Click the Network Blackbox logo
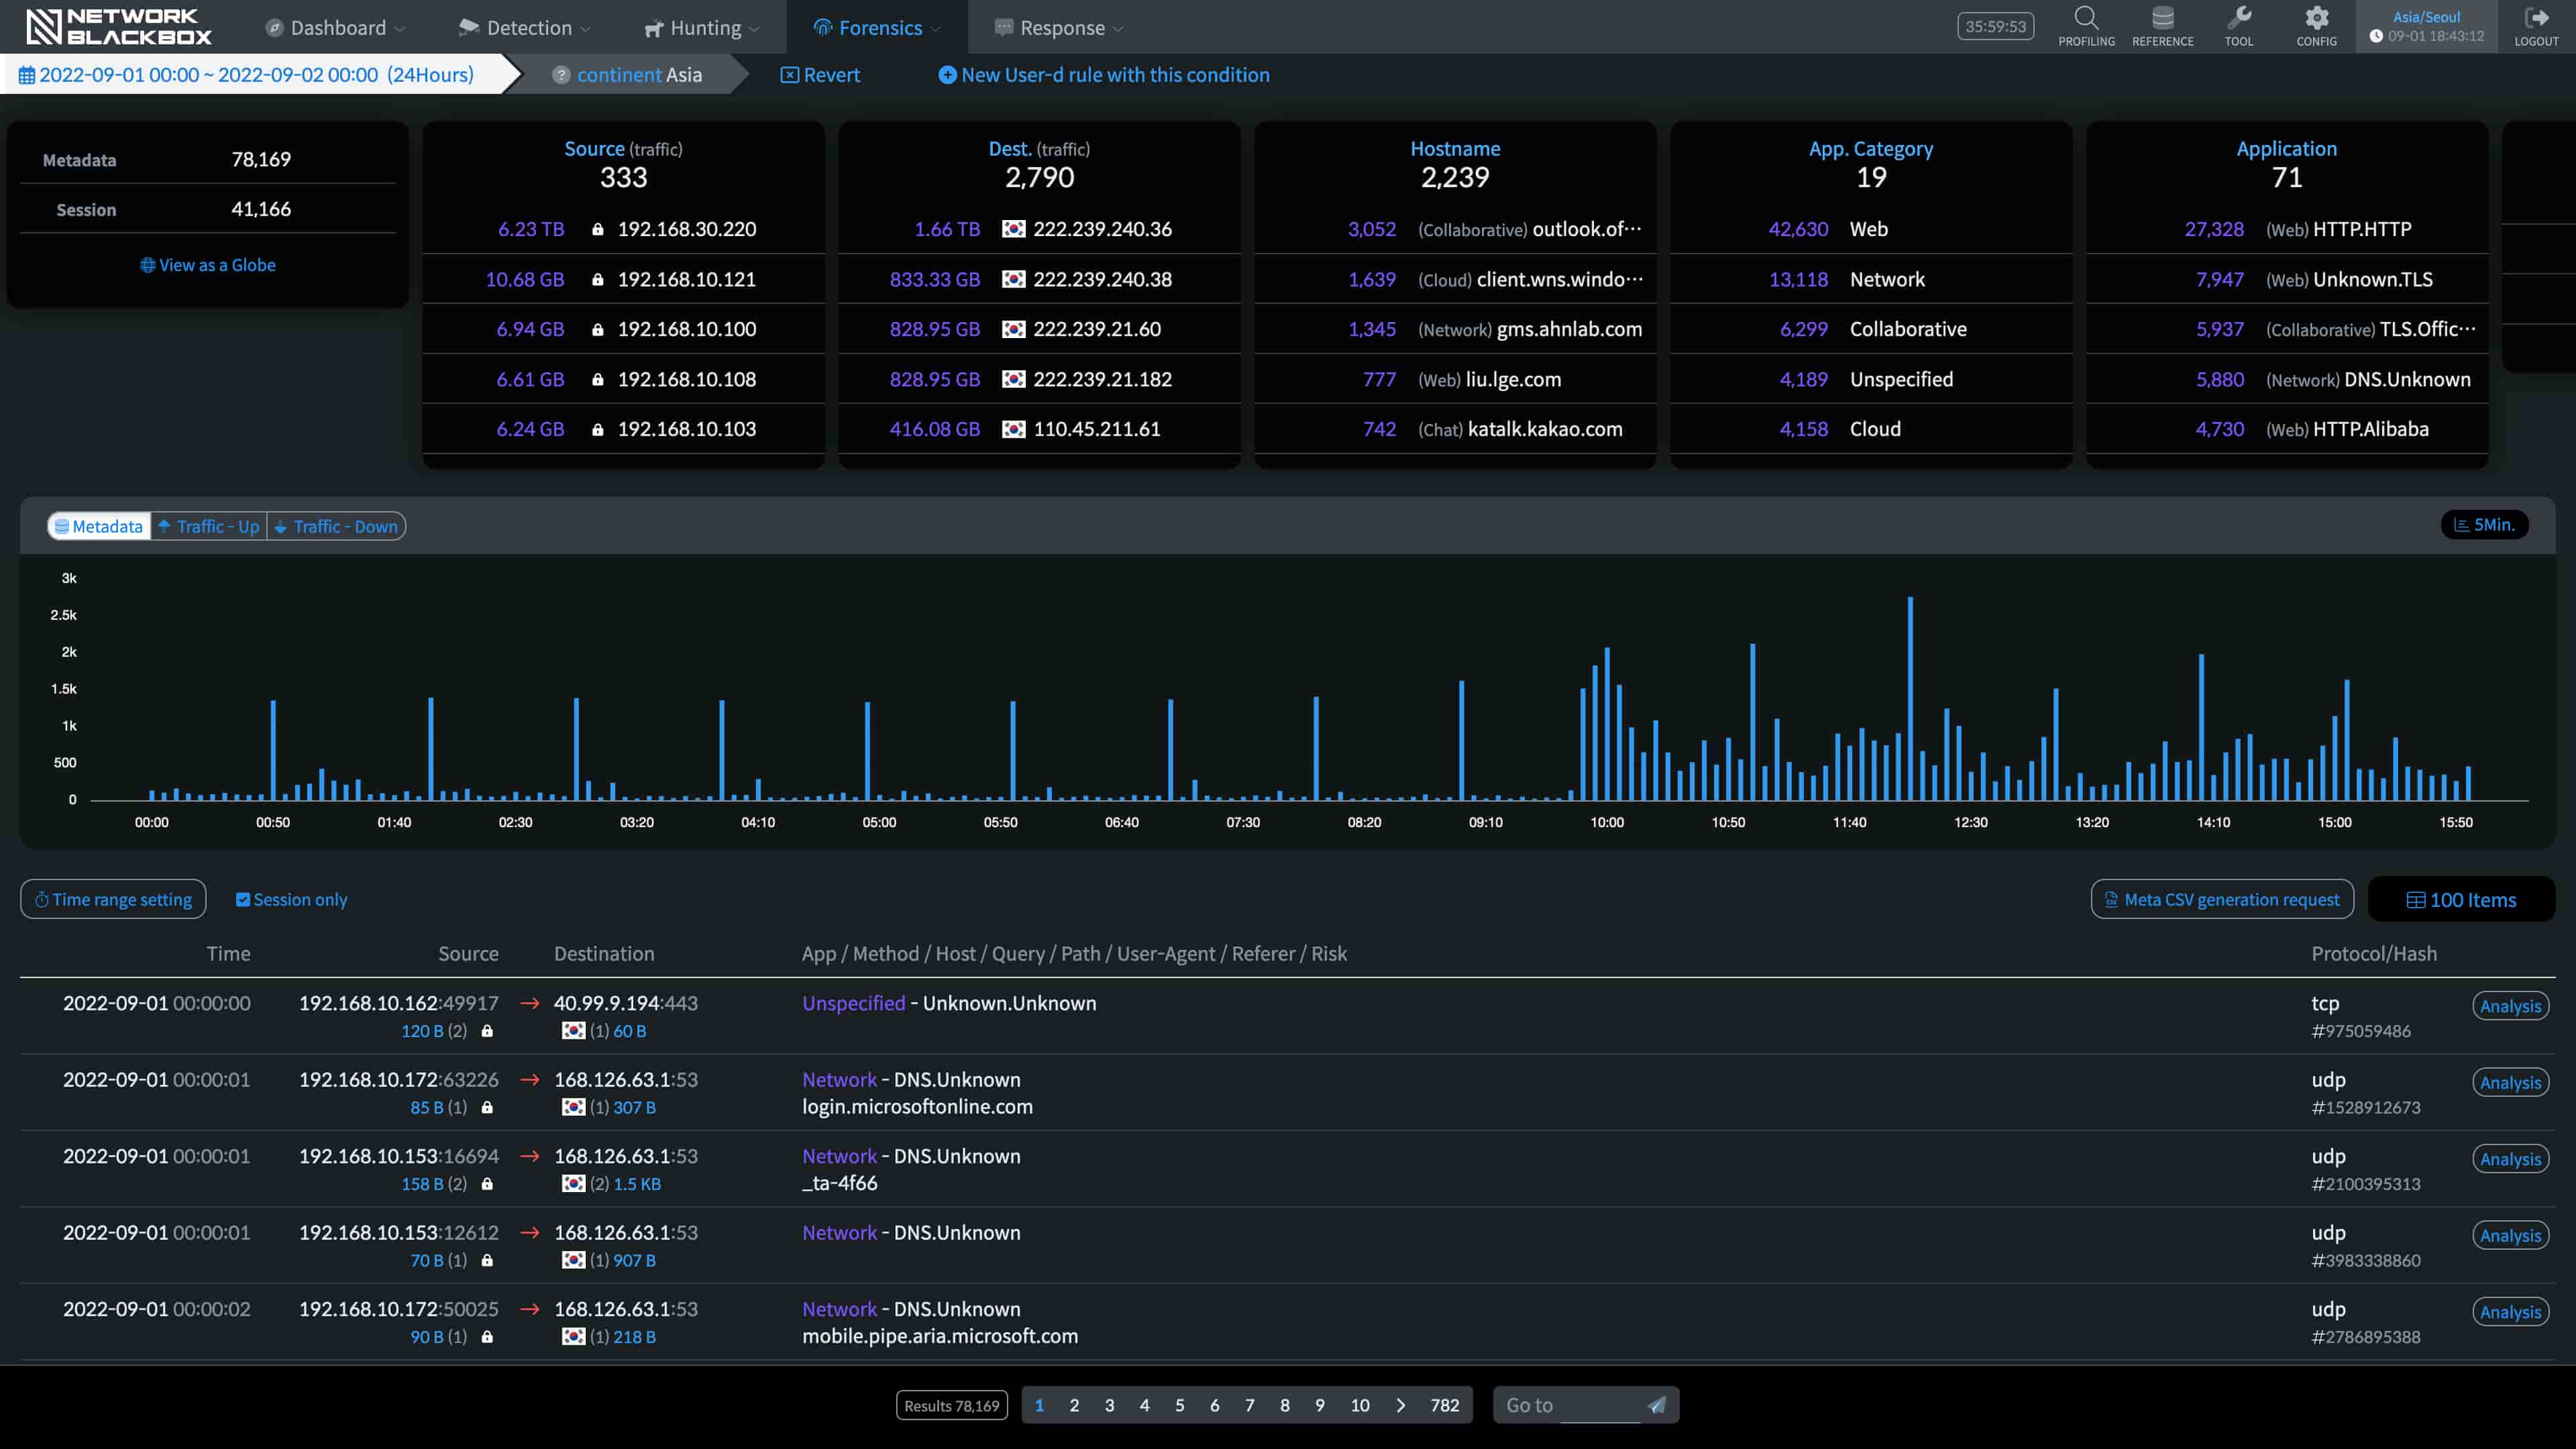The image size is (2576, 1449). pos(118,27)
